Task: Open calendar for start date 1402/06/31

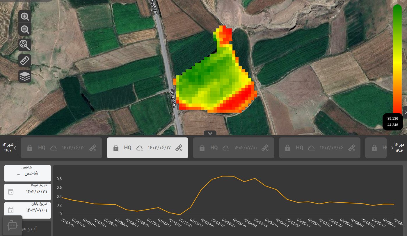Action: [x=11, y=192]
